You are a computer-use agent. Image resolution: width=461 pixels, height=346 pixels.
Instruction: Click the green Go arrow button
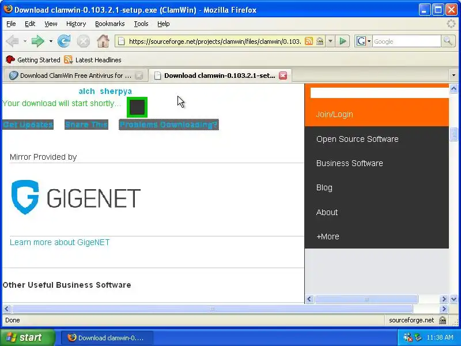343,41
